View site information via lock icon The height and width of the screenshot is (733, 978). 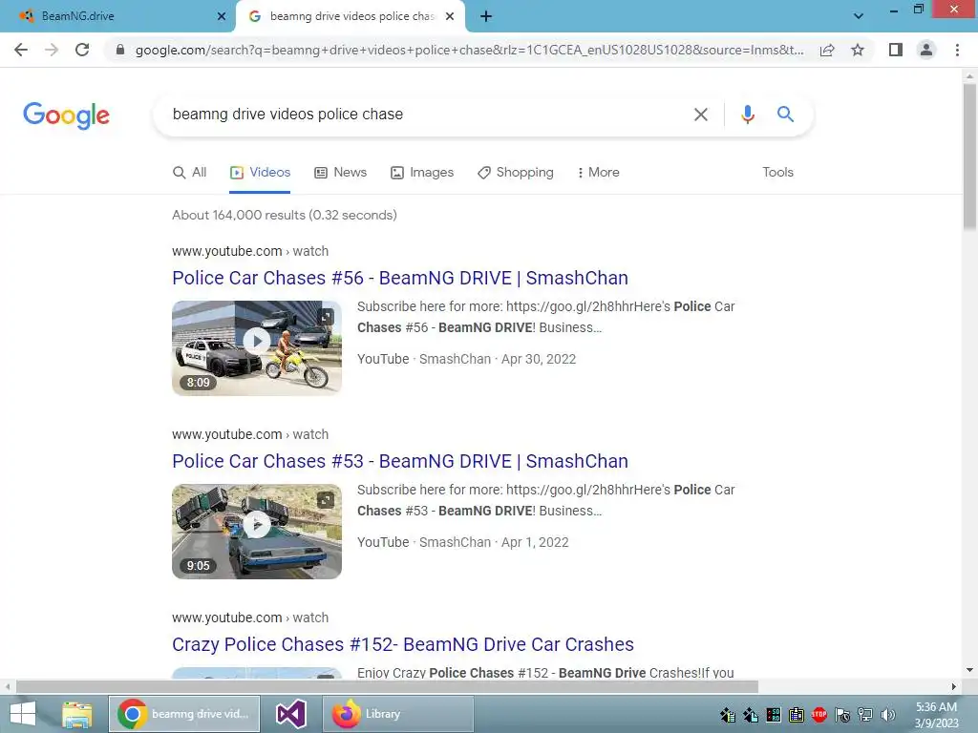[120, 50]
